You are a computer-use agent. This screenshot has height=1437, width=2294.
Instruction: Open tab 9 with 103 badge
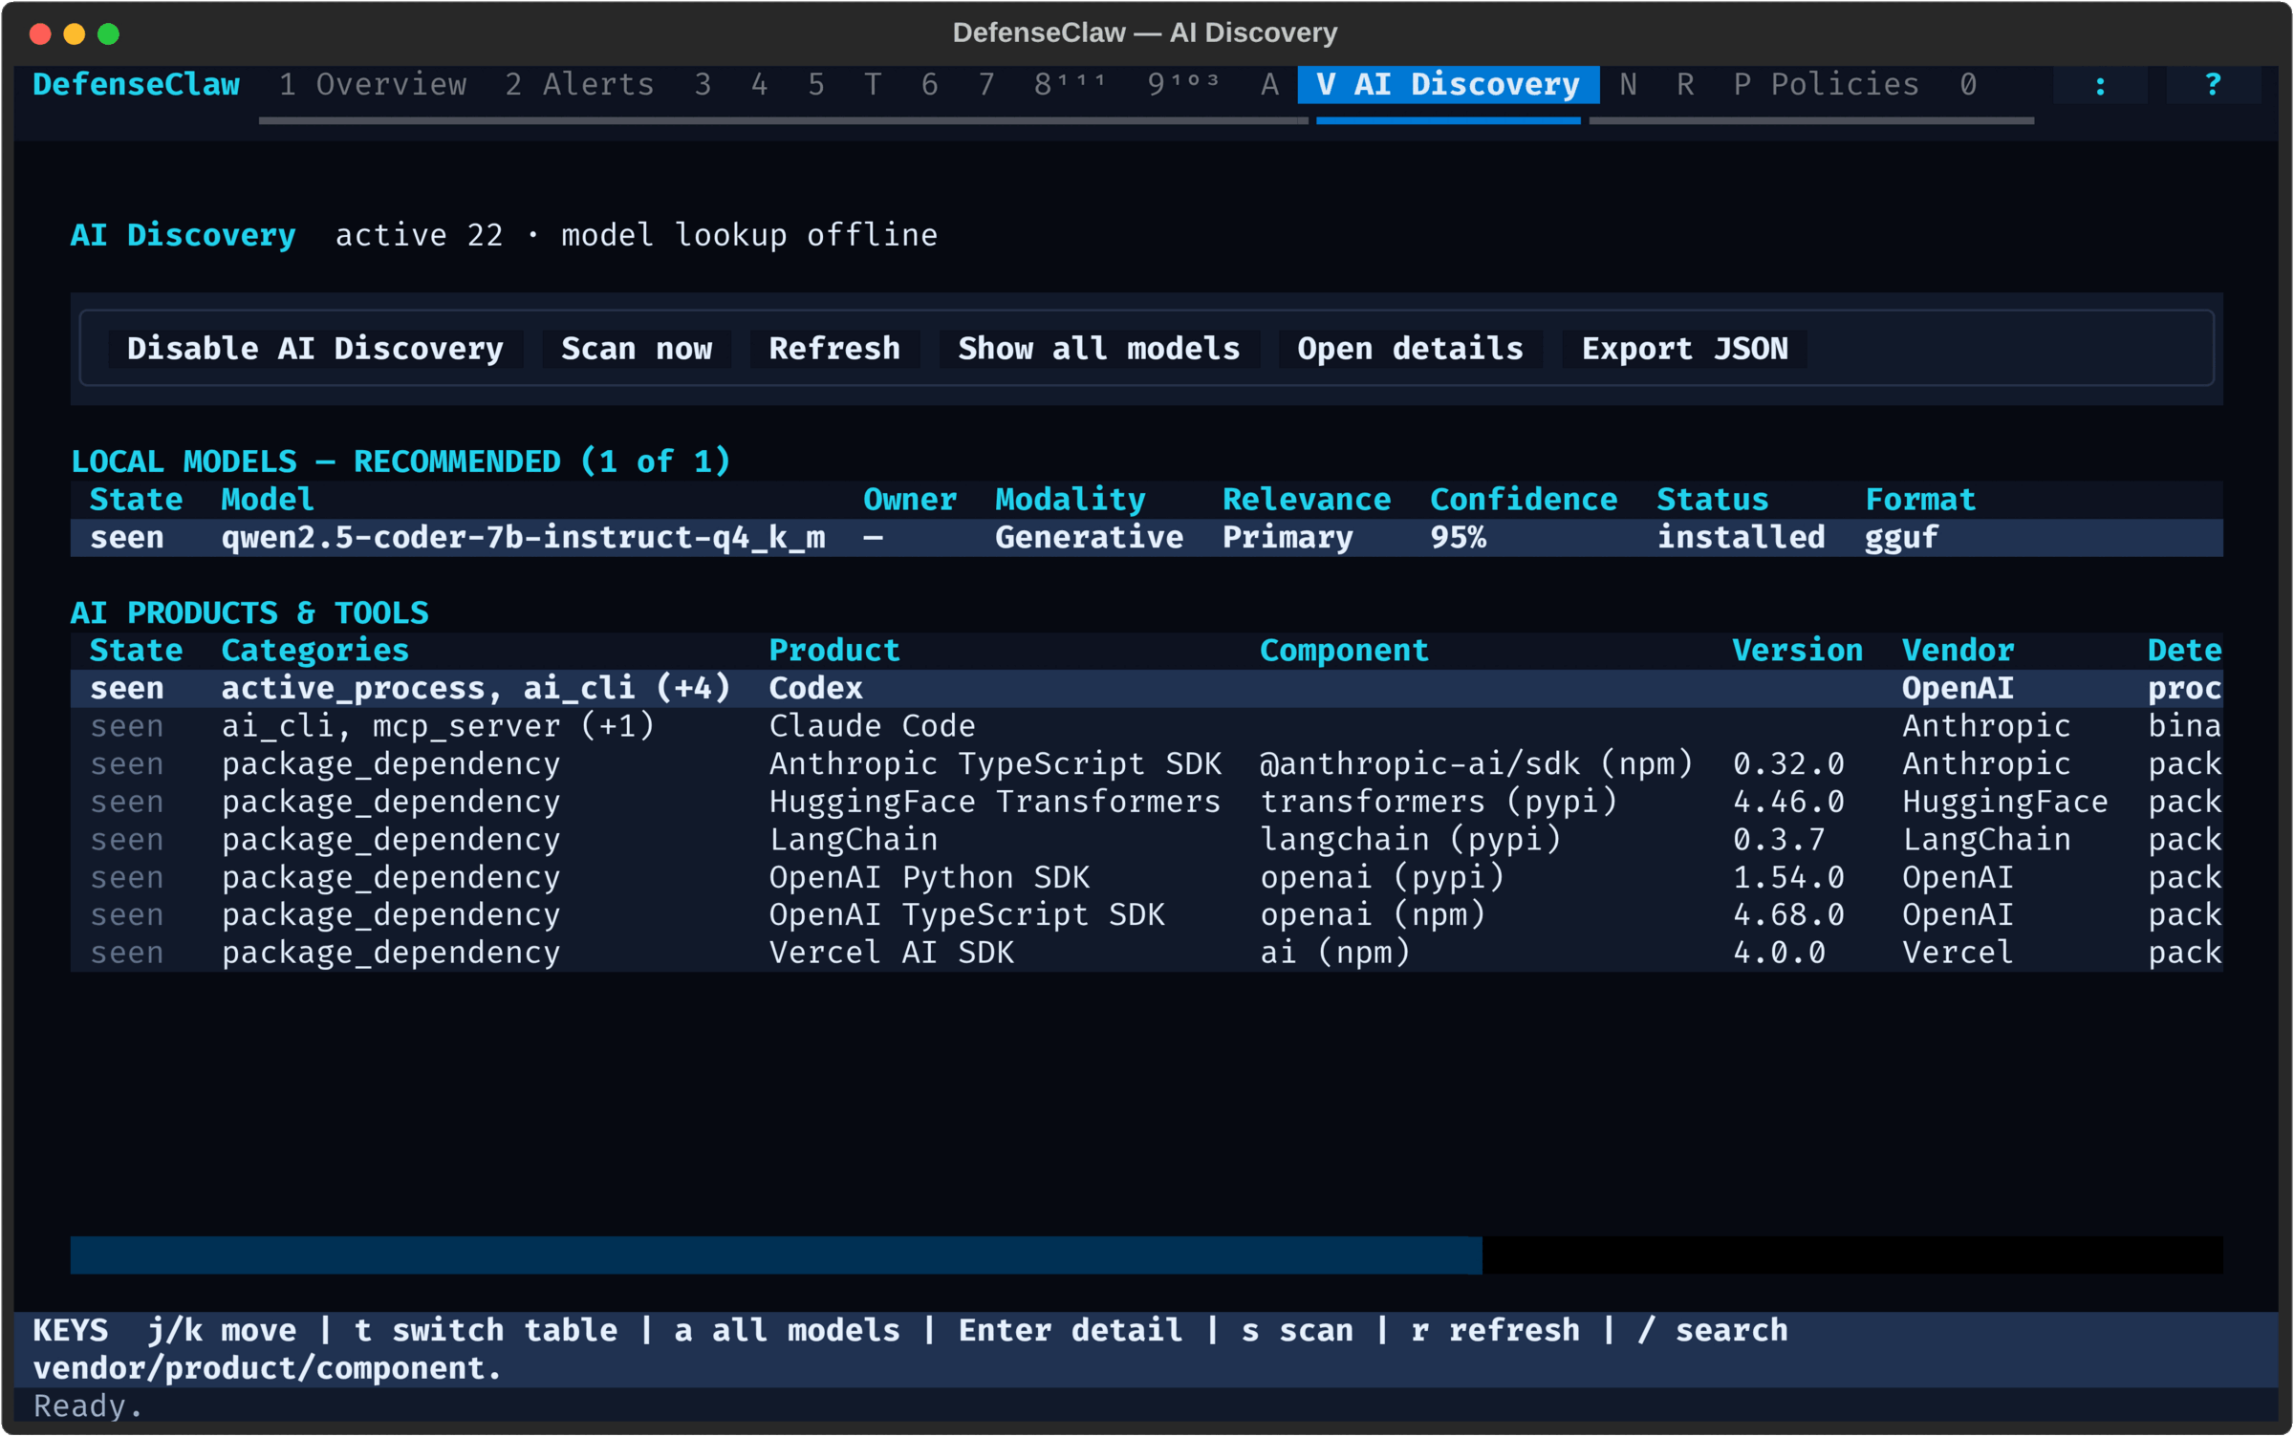[x=1184, y=85]
